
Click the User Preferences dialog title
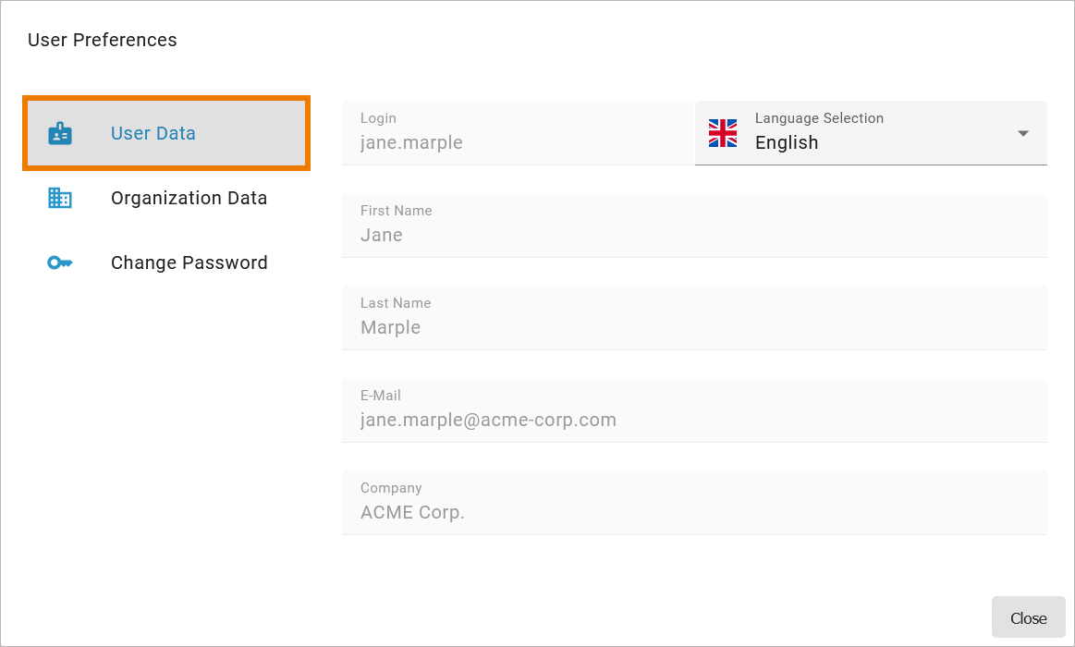pos(103,40)
